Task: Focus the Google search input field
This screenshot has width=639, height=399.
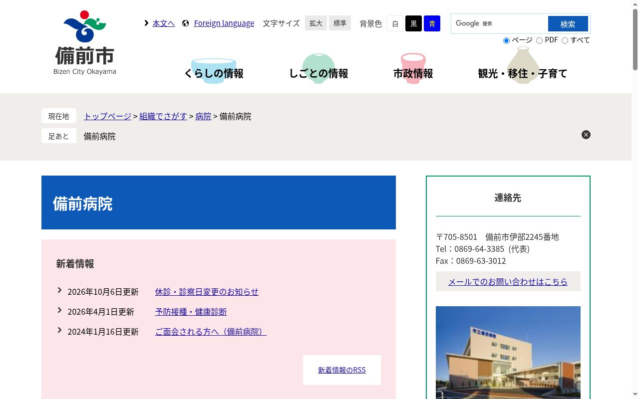Action: [x=500, y=23]
